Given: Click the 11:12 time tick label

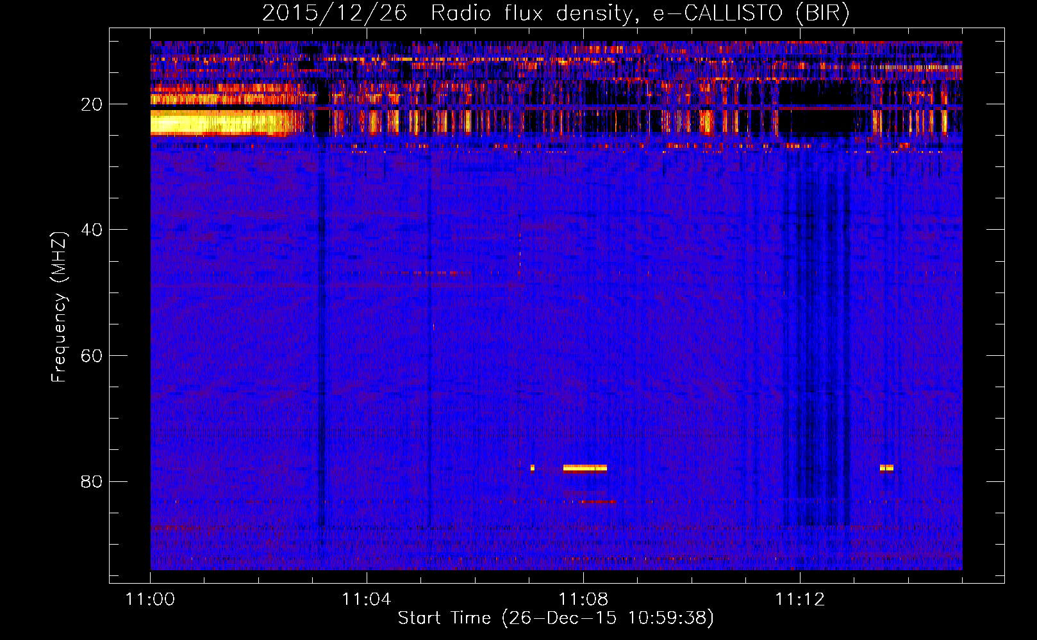Looking at the screenshot, I should point(800,600).
